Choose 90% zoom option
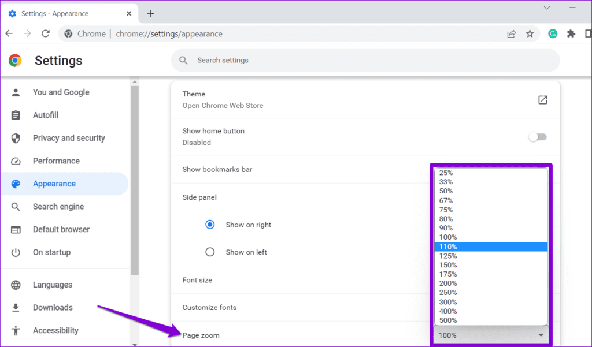 491,228
